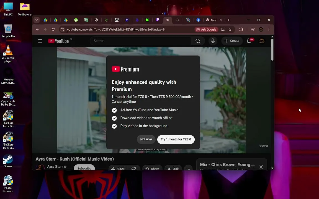Open Tor Browser desktop shortcut
Viewport: 319px width, 199px height.
click(x=25, y=9)
